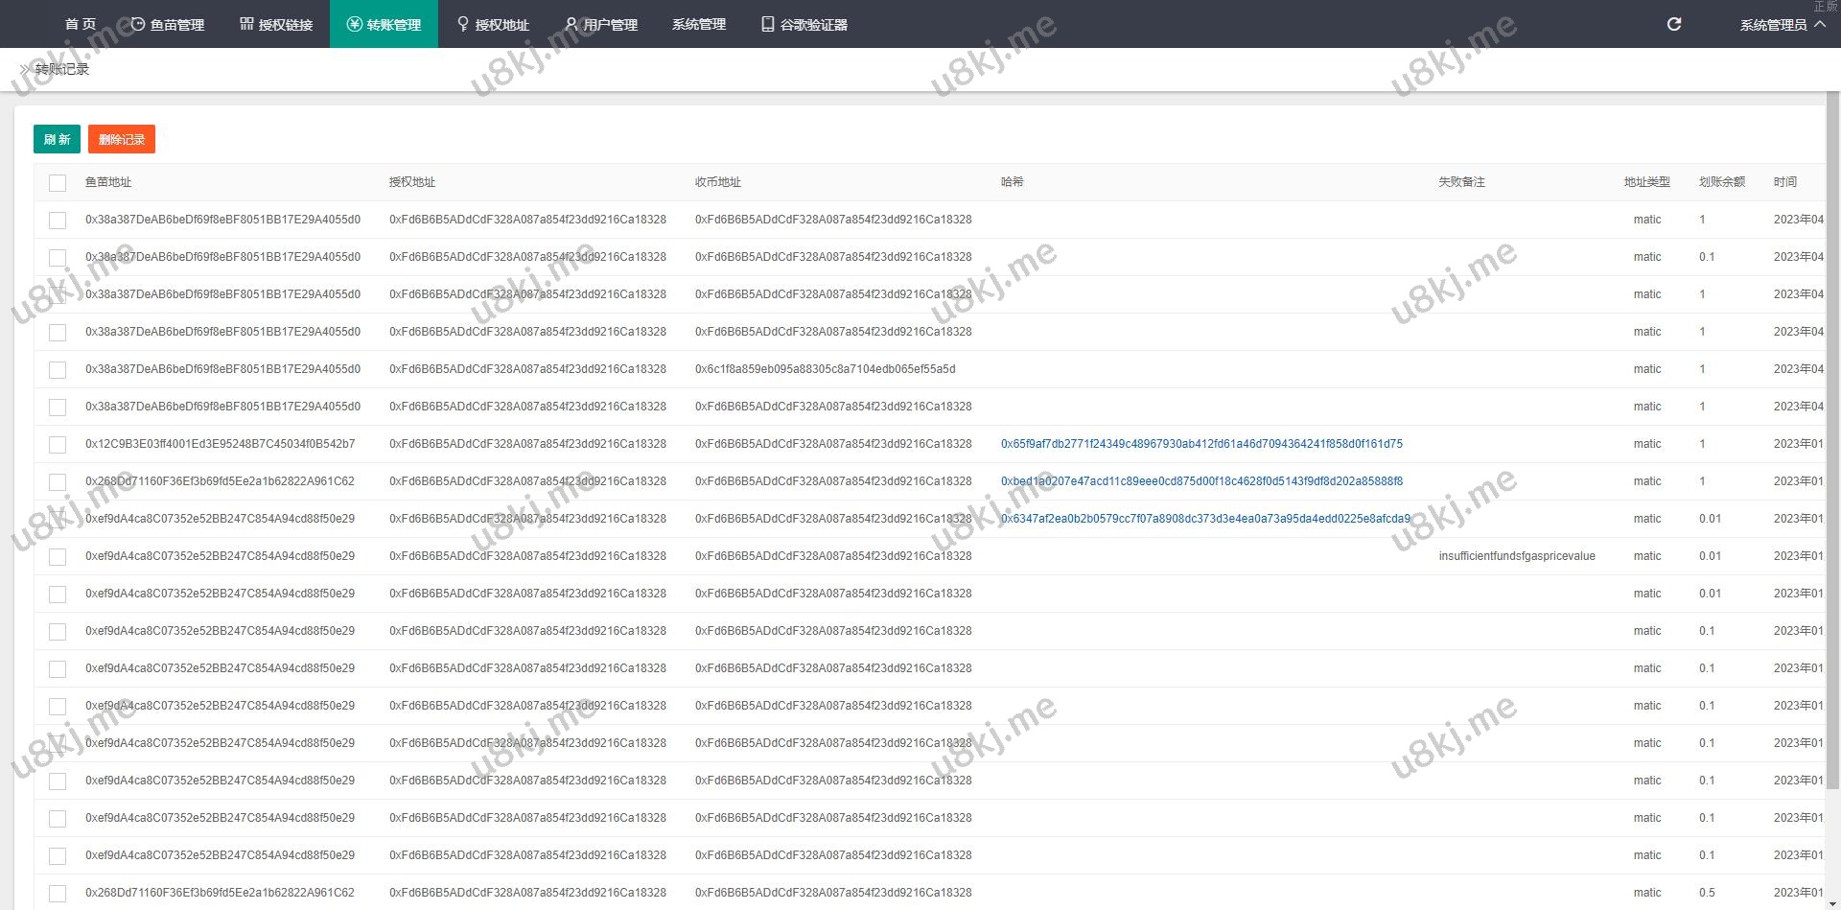The image size is (1841, 910).
Task: Open the 系统管理 menu
Action: click(698, 24)
